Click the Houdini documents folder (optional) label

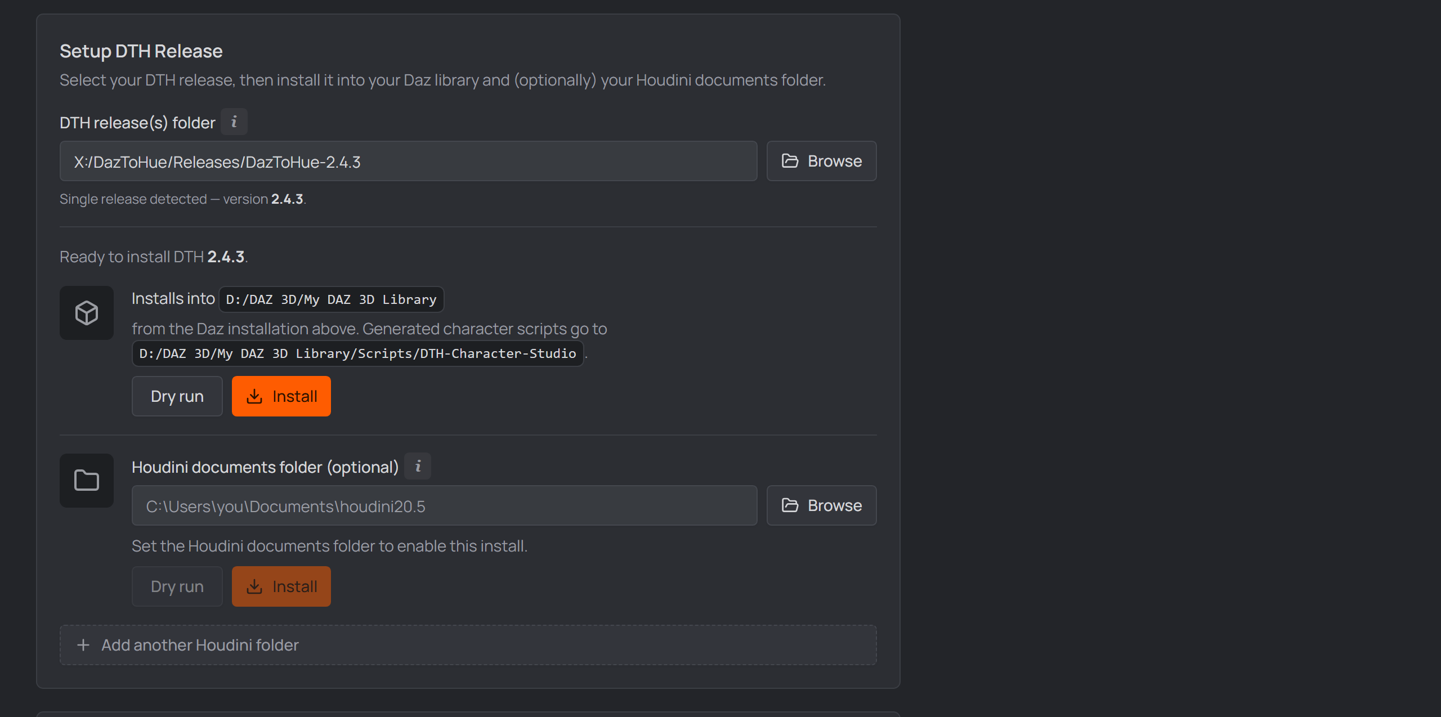(265, 467)
